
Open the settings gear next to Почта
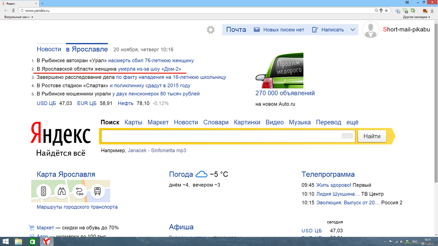[x=211, y=30]
